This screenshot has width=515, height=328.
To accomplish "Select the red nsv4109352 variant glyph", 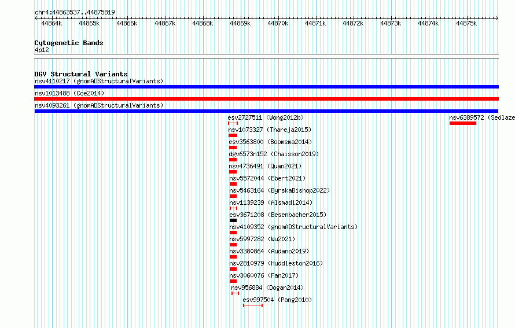I will 233,233.
